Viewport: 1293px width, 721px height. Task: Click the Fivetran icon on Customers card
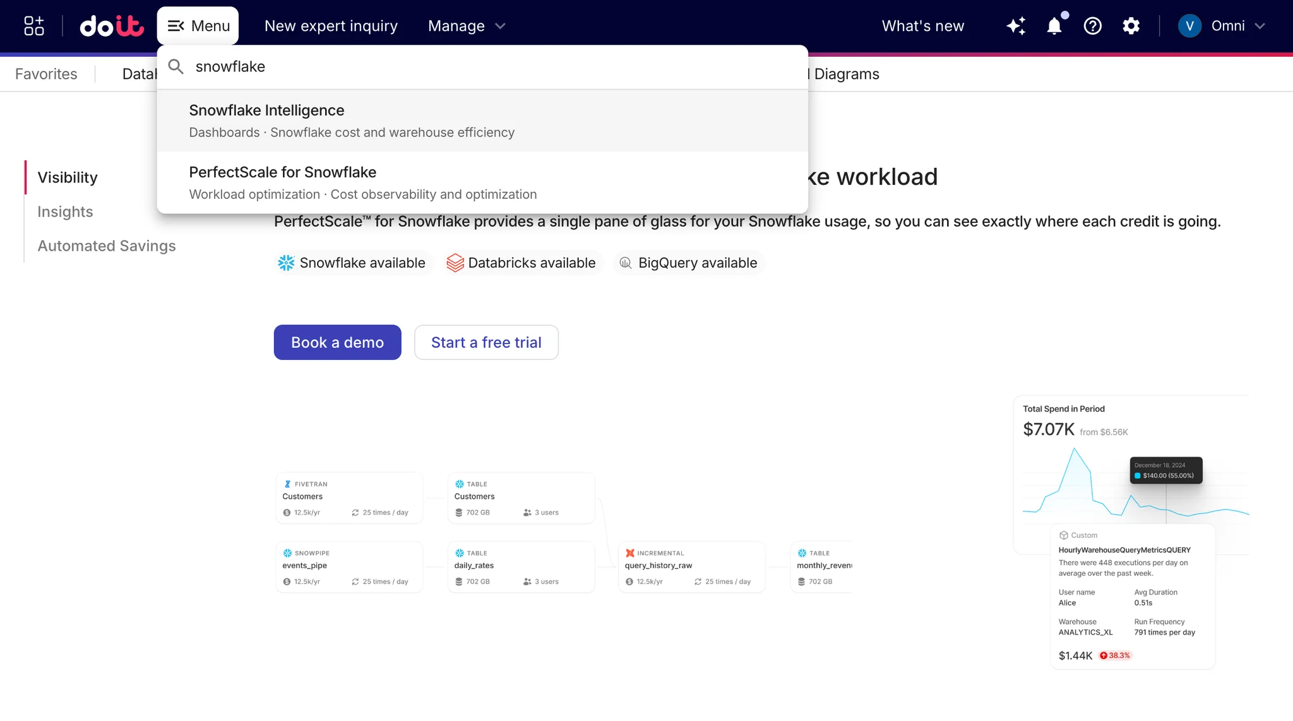coord(288,484)
